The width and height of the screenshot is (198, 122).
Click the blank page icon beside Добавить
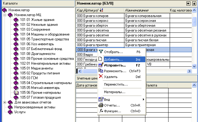100,59
